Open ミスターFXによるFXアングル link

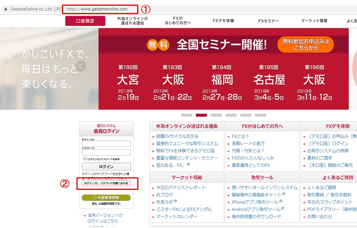(x=184, y=209)
